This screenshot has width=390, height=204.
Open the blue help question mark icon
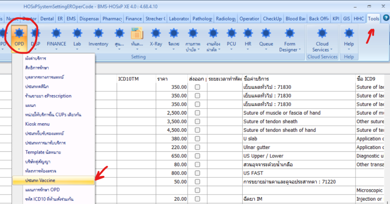pyautogui.click(x=385, y=18)
